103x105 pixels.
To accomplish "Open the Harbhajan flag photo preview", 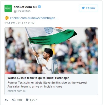I will [51, 51].
